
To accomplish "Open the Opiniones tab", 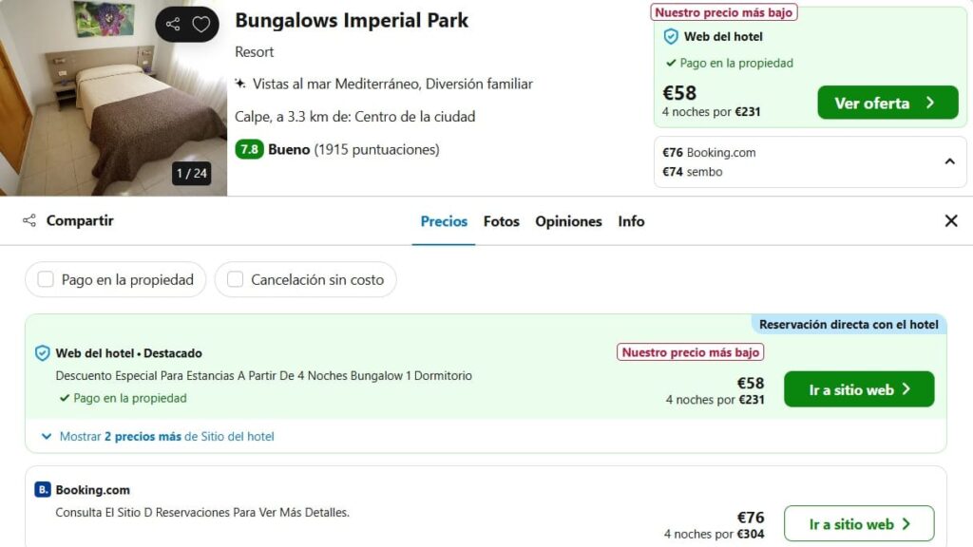I will pyautogui.click(x=568, y=221).
